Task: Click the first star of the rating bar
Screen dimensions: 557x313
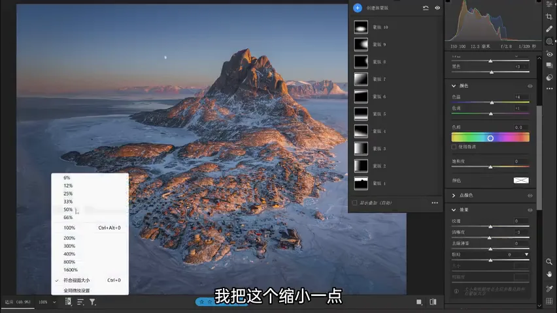Action: 202,302
